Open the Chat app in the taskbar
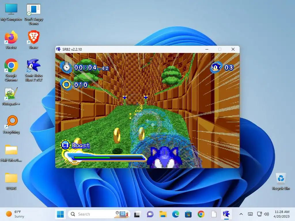 point(150,214)
